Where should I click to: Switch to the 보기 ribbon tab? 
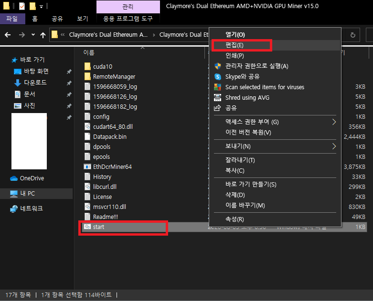click(x=83, y=19)
